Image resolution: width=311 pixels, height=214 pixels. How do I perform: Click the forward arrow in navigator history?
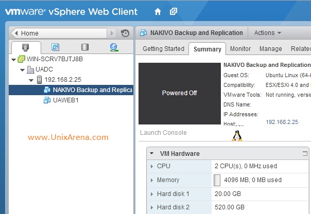pos(112,33)
